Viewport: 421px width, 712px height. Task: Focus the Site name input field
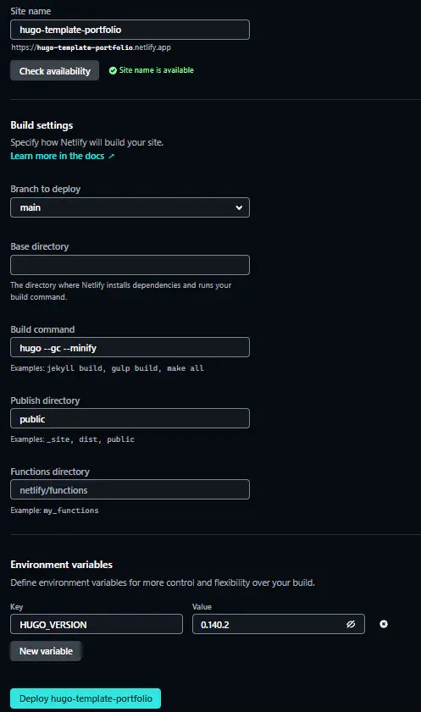(x=130, y=30)
